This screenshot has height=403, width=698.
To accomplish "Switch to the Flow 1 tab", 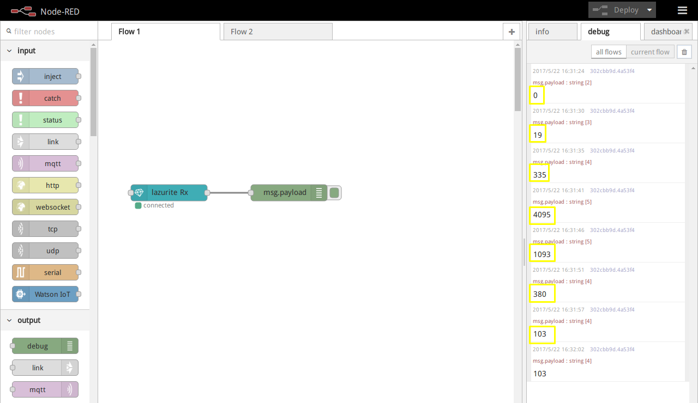I will 166,32.
